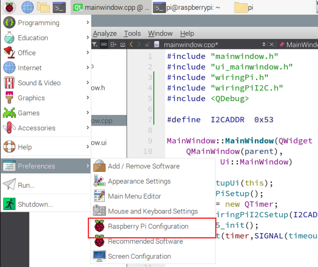Click Run... in the main menu
The image size is (318, 267).
(46, 185)
